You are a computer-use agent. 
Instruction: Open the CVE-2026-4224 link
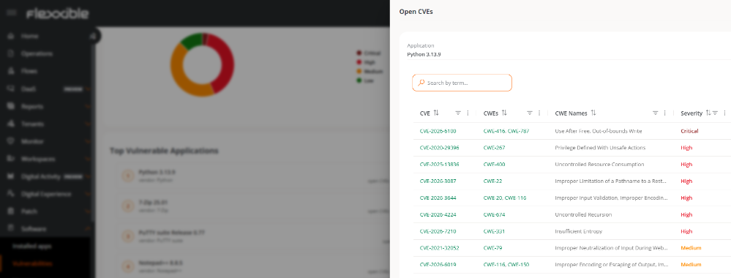pos(438,214)
